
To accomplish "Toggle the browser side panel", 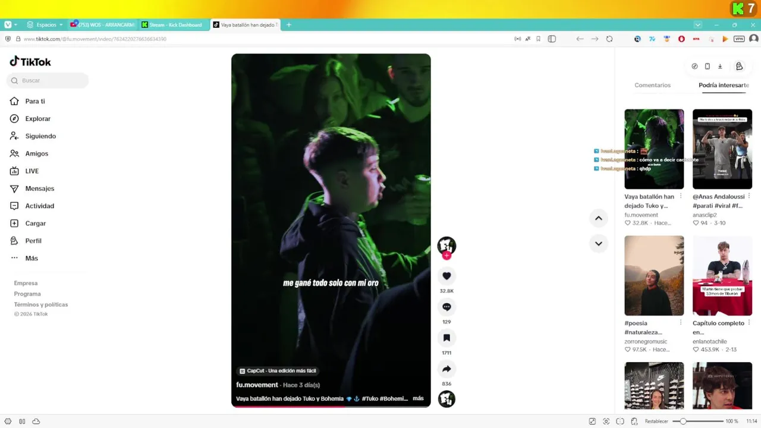I will pyautogui.click(x=552, y=39).
